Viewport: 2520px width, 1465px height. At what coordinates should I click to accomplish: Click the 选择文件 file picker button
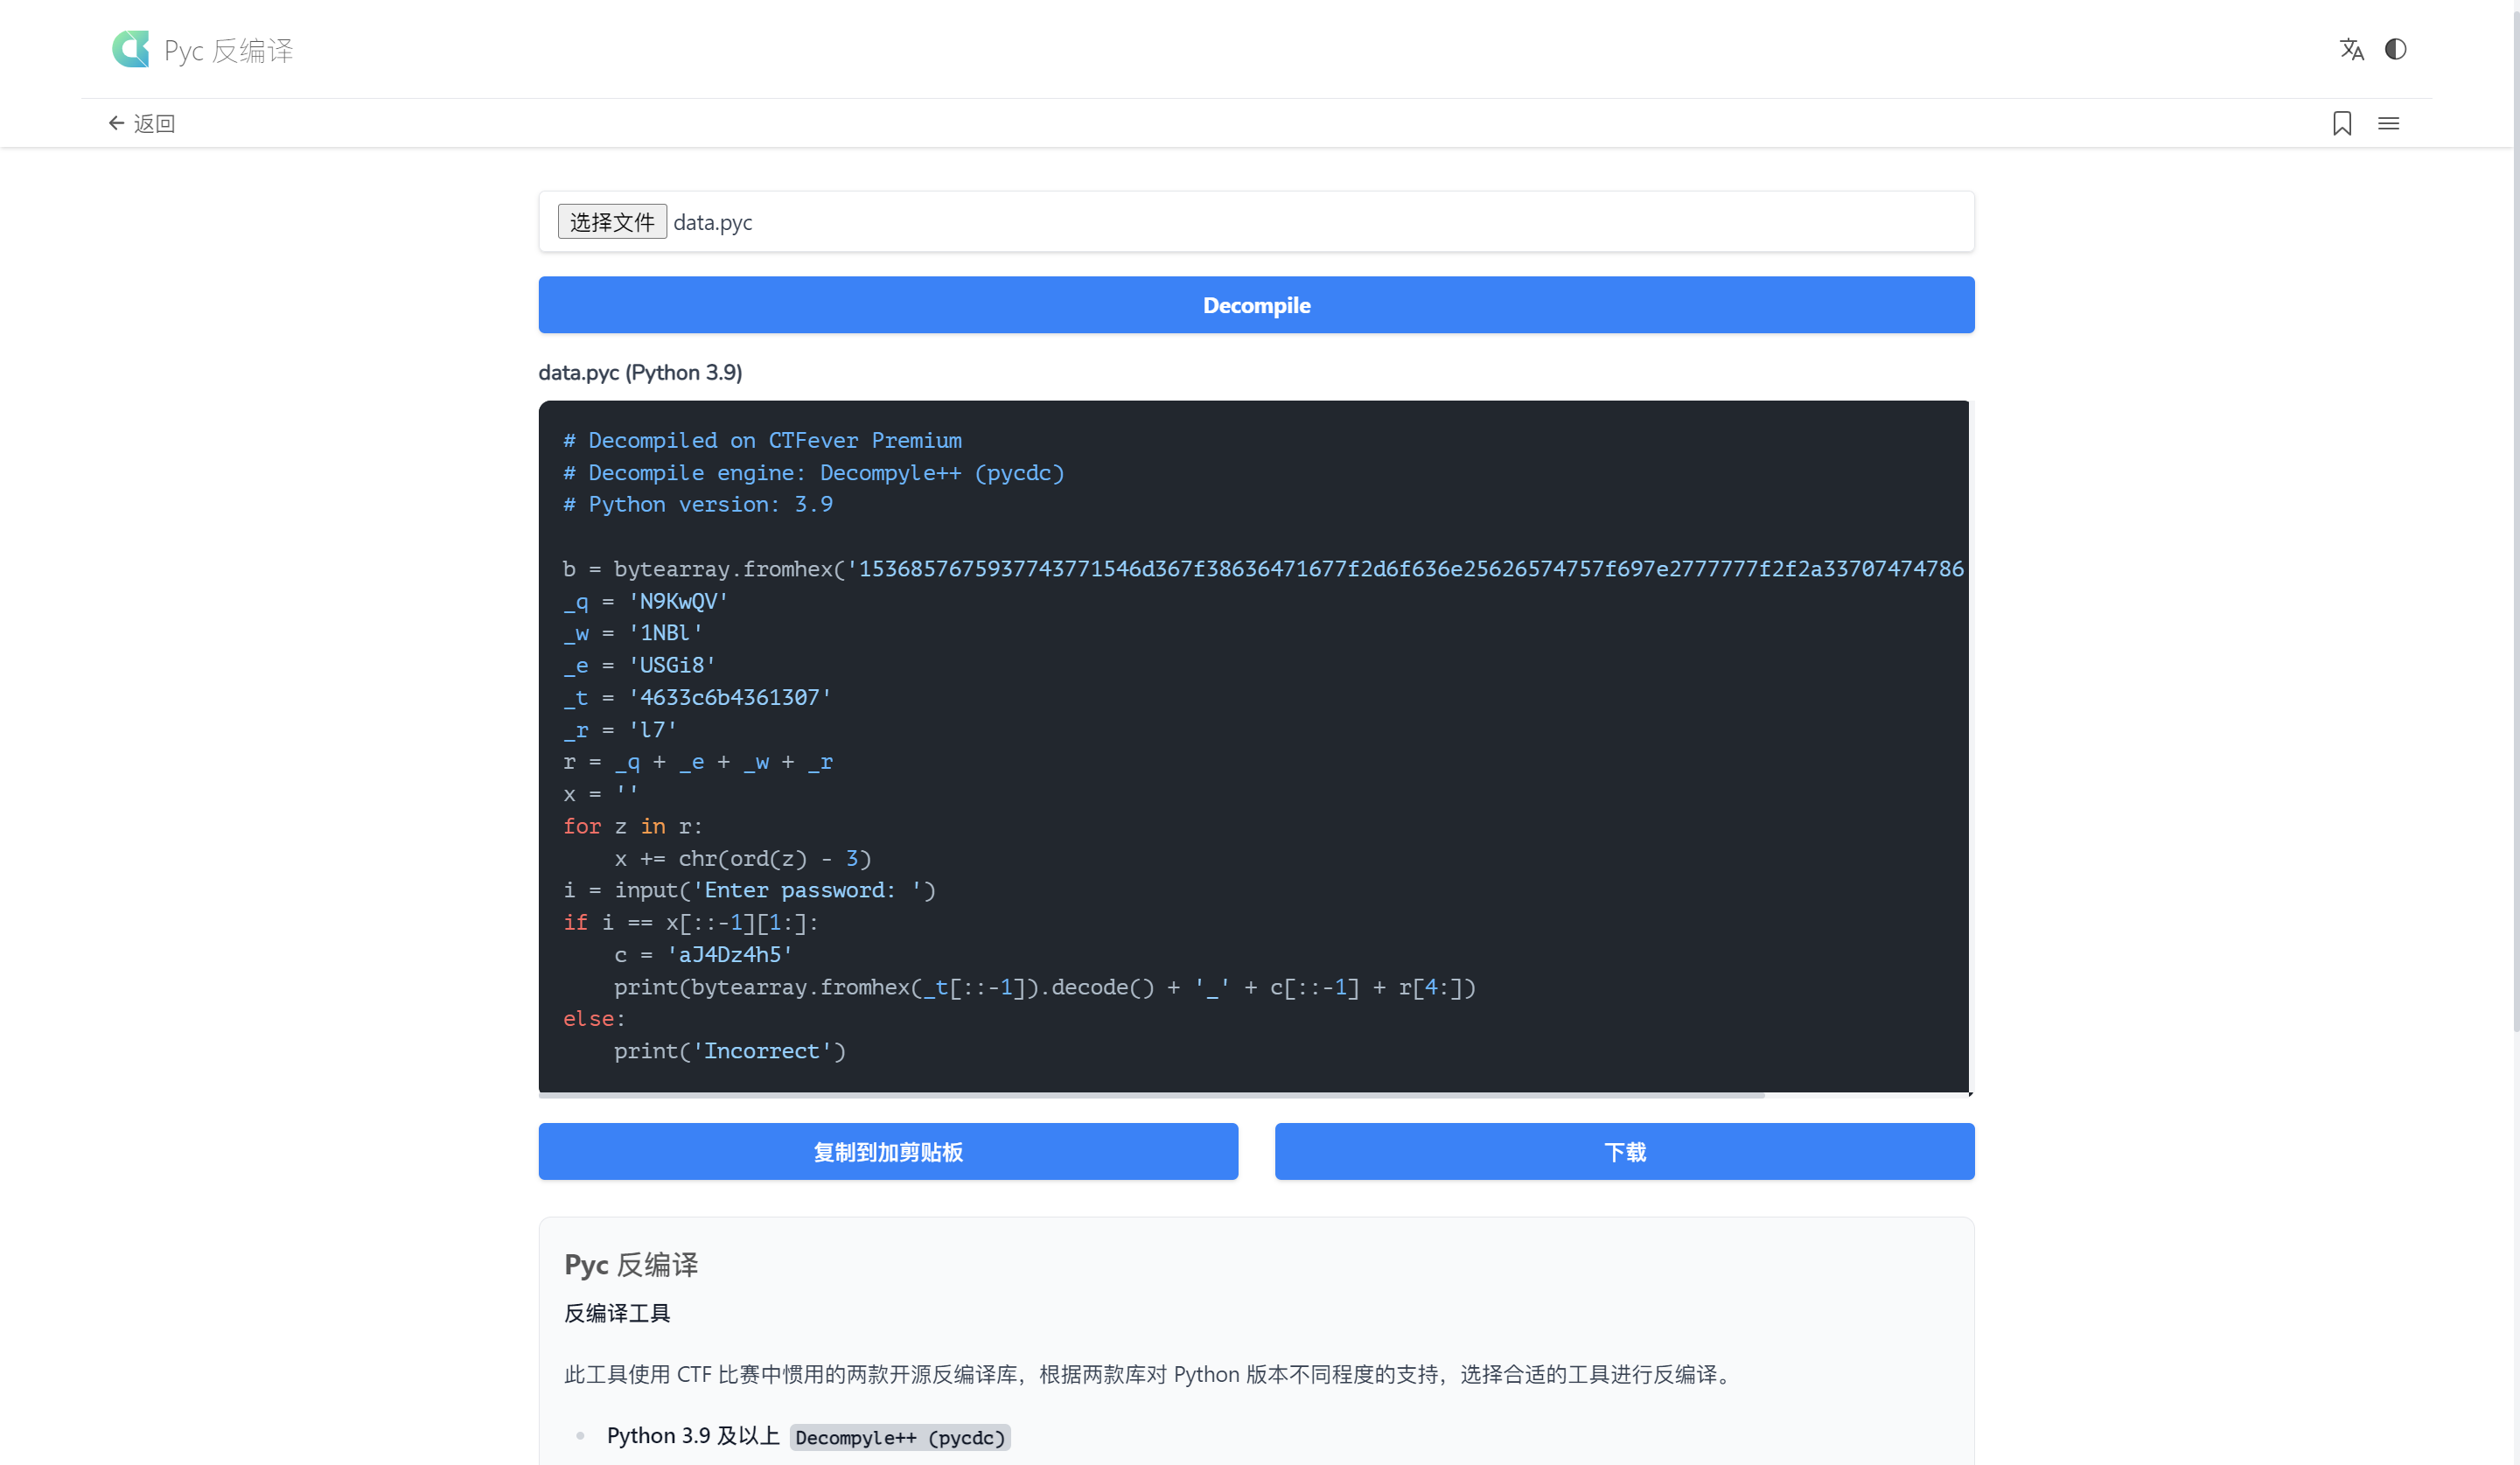(x=609, y=221)
